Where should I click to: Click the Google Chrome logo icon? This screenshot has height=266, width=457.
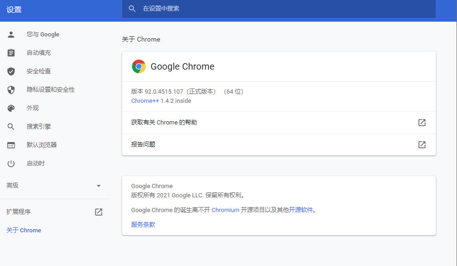[x=139, y=67]
